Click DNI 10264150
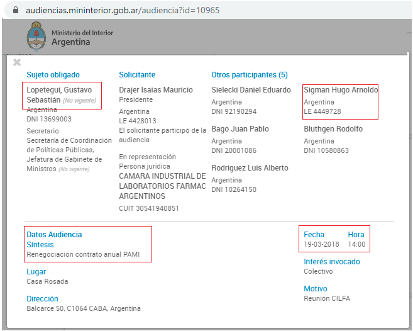The width and height of the screenshot is (413, 331). tap(234, 189)
